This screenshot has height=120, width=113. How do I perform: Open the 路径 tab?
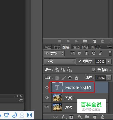85,47
